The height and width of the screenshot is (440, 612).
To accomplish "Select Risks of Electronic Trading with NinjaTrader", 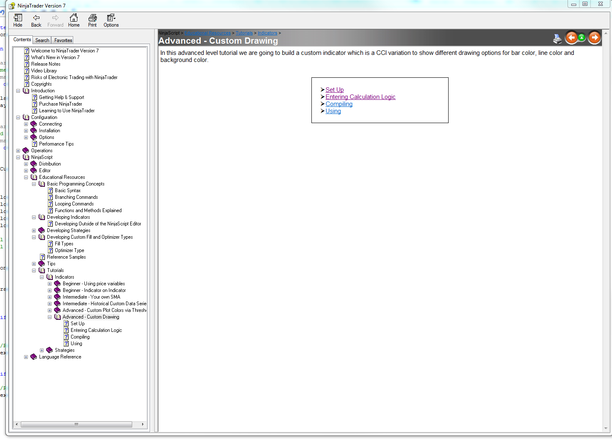I will 74,77.
